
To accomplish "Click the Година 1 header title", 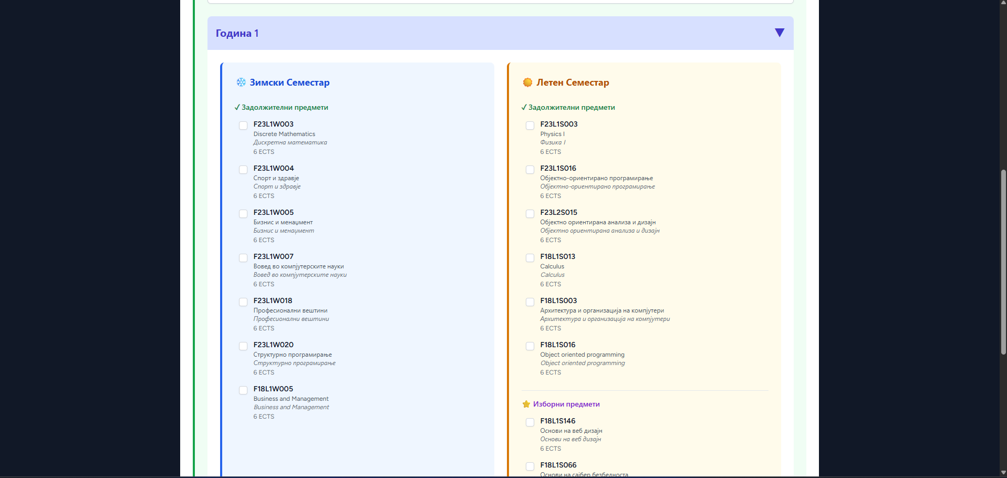I will [x=237, y=33].
